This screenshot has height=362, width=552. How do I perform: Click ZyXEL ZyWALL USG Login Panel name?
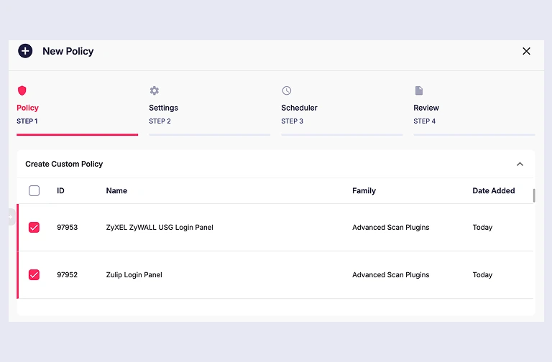click(160, 227)
